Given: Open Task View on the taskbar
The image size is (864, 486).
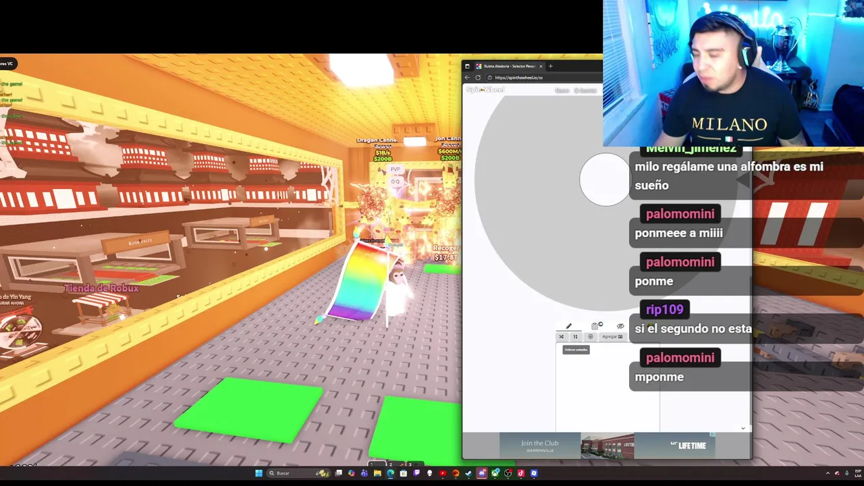Looking at the screenshot, I should [x=338, y=473].
